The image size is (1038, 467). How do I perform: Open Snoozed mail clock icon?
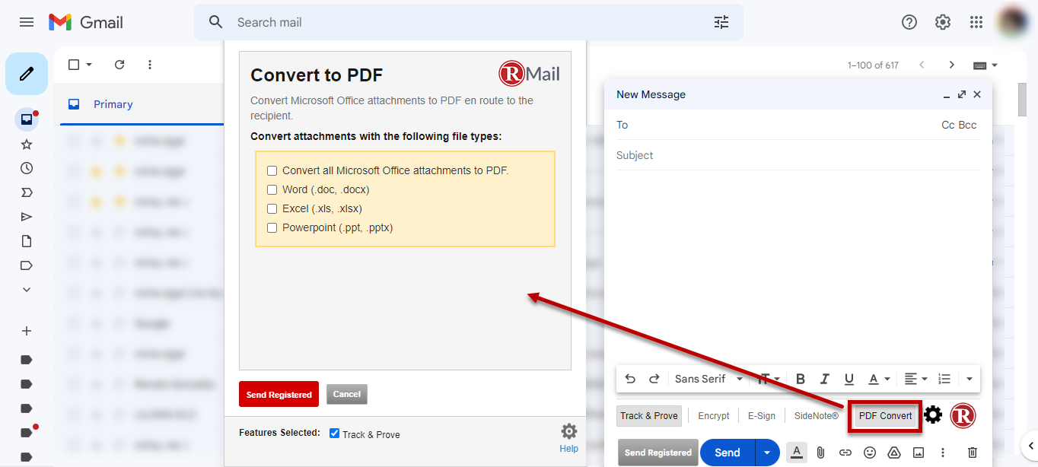[27, 168]
